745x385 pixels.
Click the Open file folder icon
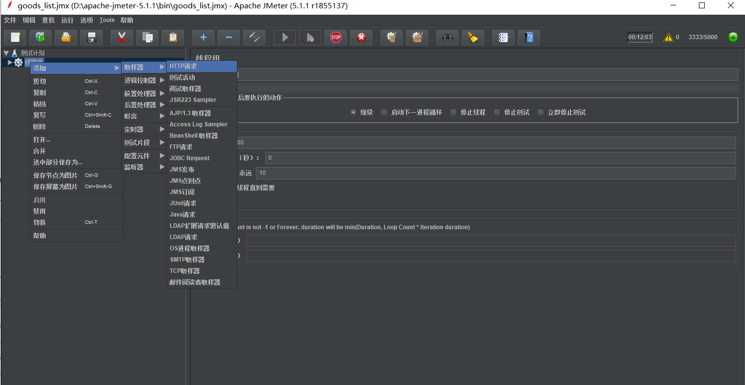(x=66, y=37)
